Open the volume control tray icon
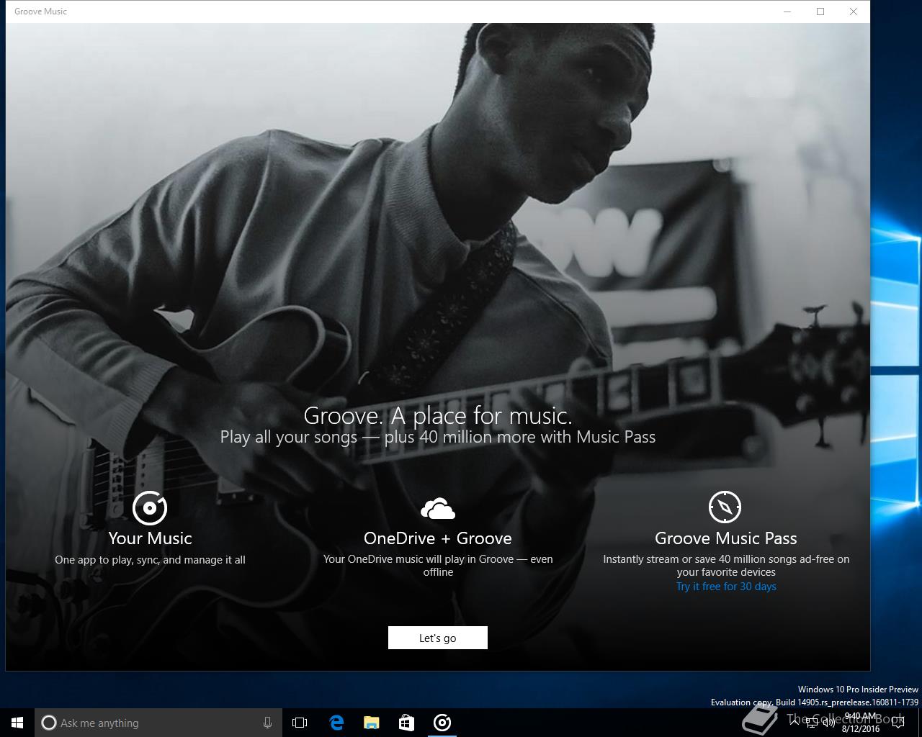 (x=828, y=724)
